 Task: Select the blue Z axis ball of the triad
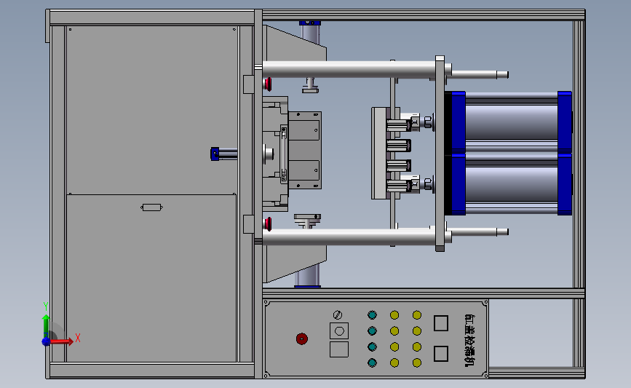[47, 341]
